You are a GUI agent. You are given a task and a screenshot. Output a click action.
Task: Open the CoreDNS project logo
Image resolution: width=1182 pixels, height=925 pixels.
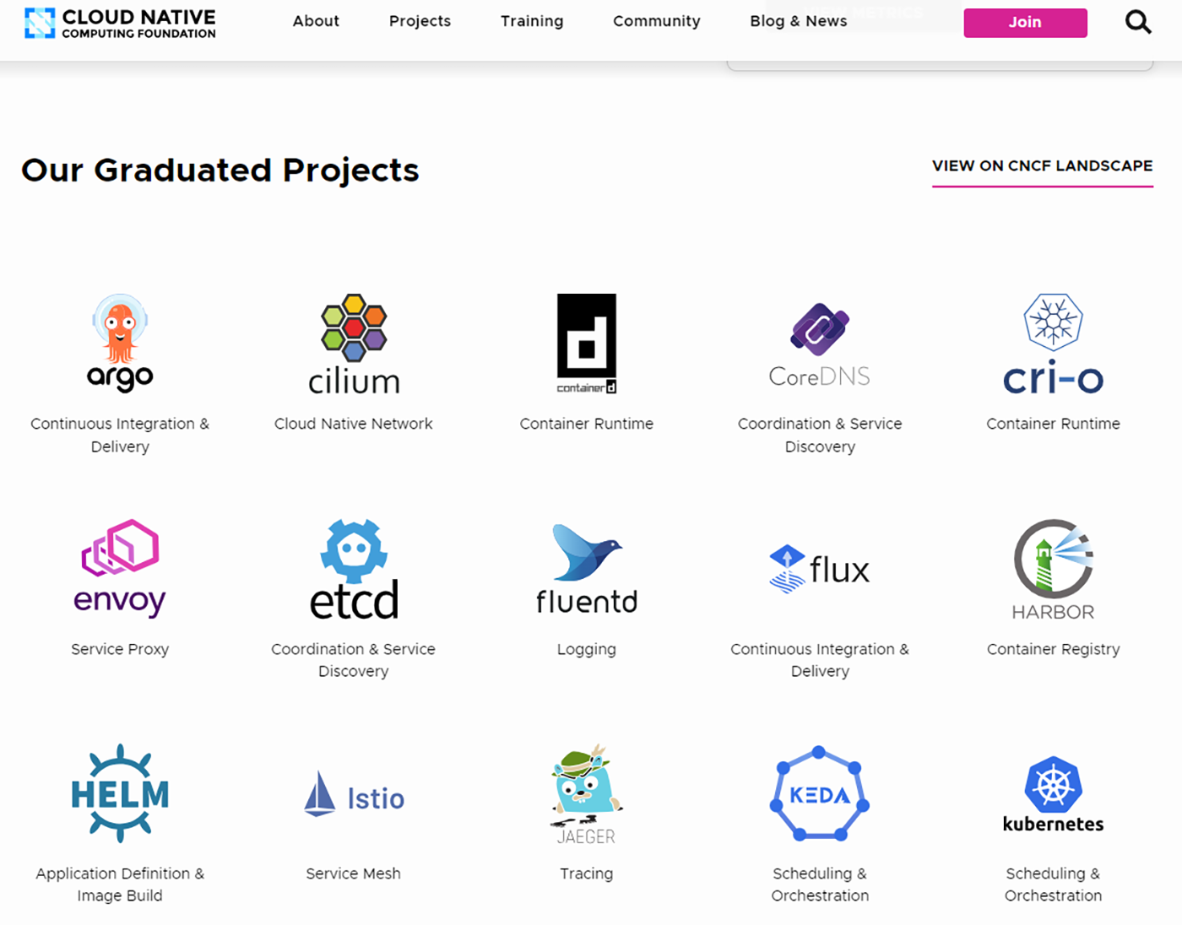[x=820, y=345]
